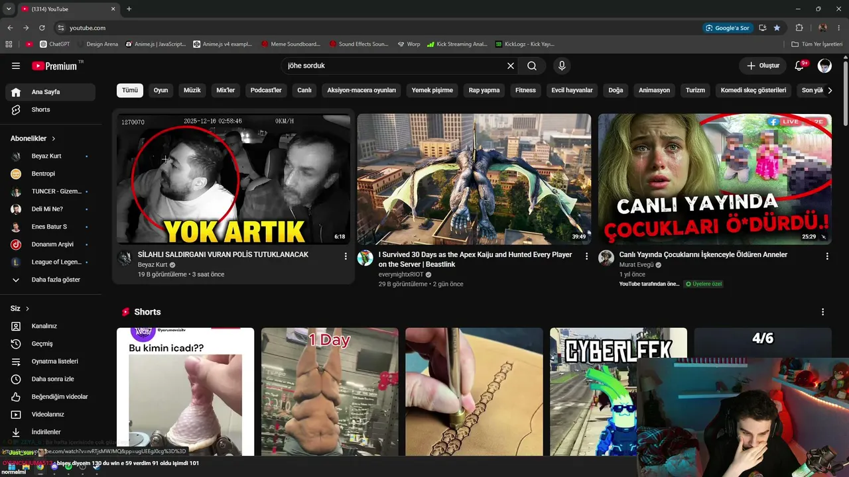
Task: Open the Design Arena bookmark
Action: pyautogui.click(x=98, y=44)
